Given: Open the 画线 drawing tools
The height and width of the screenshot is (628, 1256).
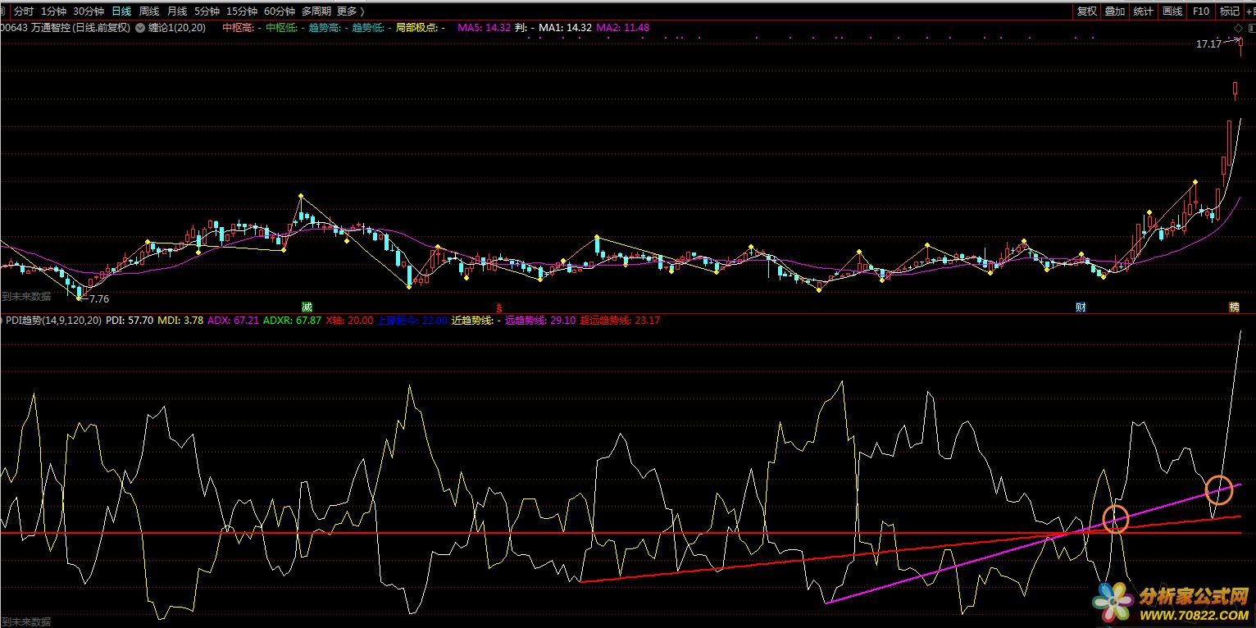Looking at the screenshot, I should click(1172, 11).
